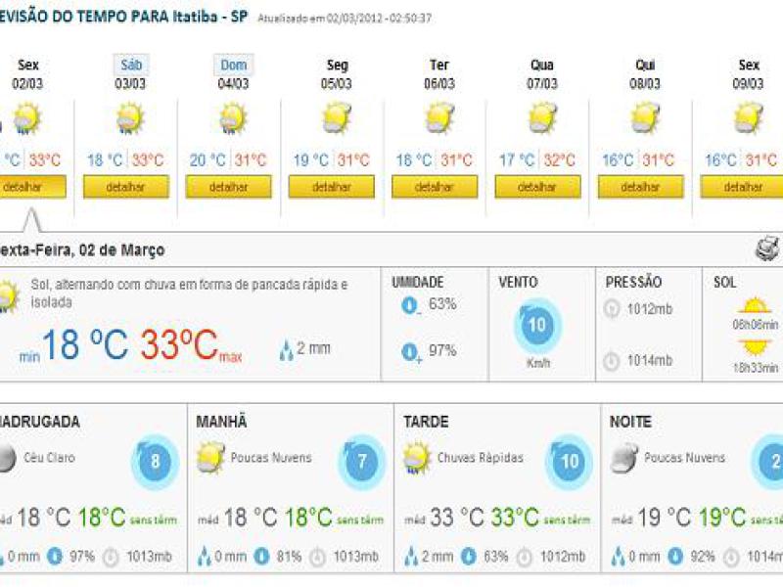Click the sunrise icon under SOL
This screenshot has width=783, height=587.
click(755, 306)
